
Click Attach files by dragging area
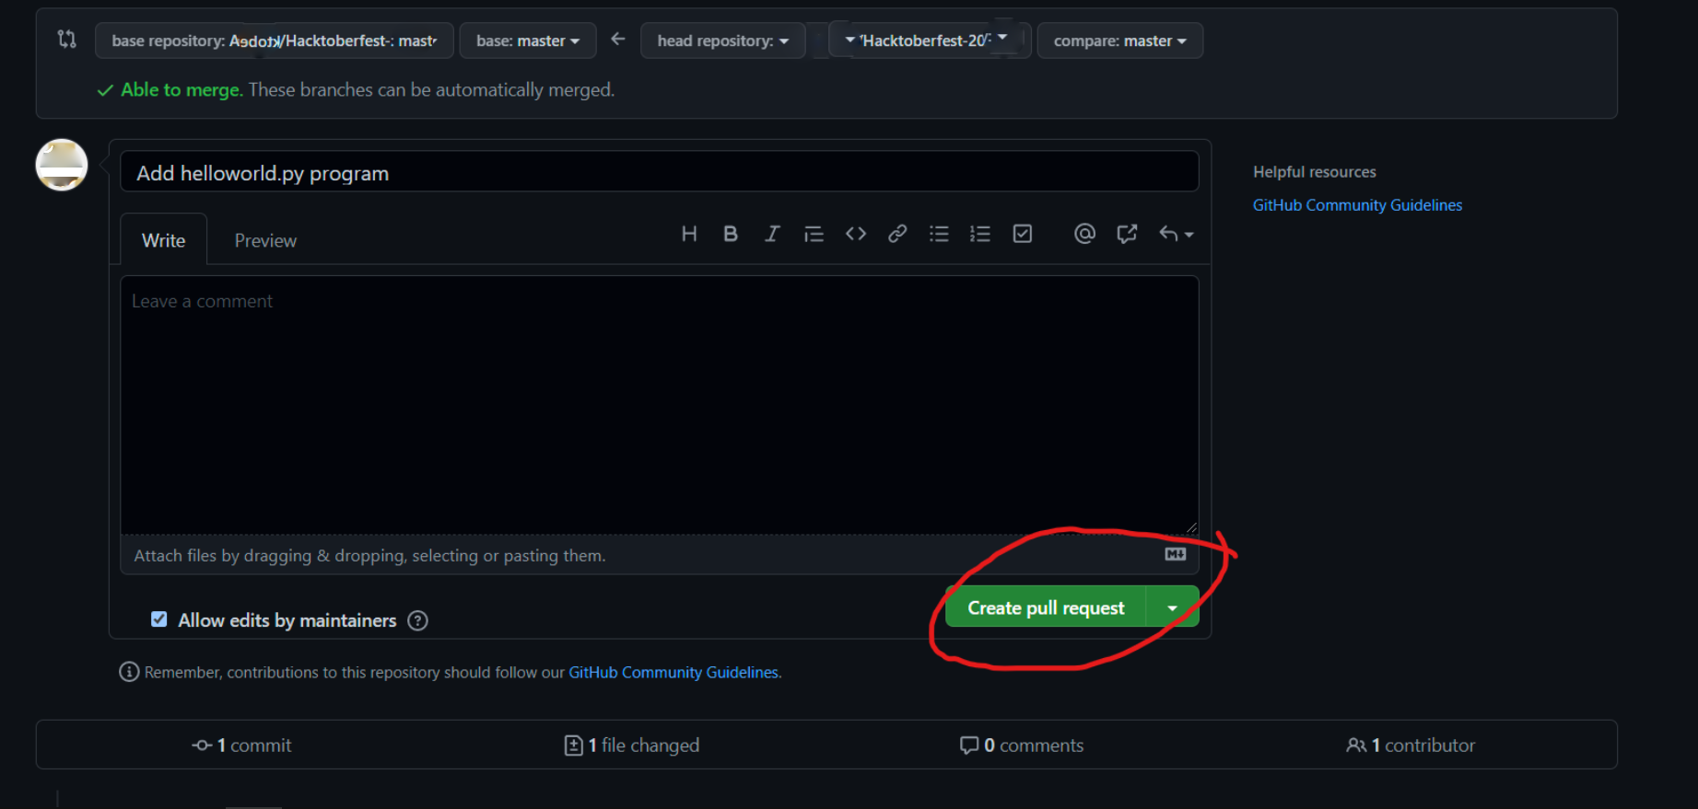pos(660,555)
